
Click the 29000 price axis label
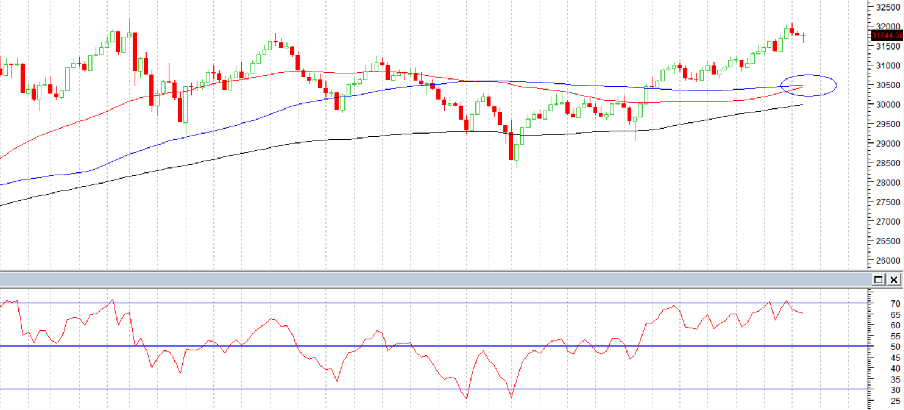point(888,144)
